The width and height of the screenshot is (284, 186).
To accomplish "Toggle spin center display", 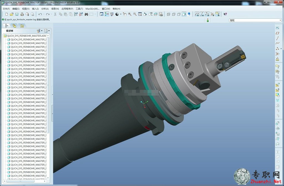I will click(x=107, y=14).
